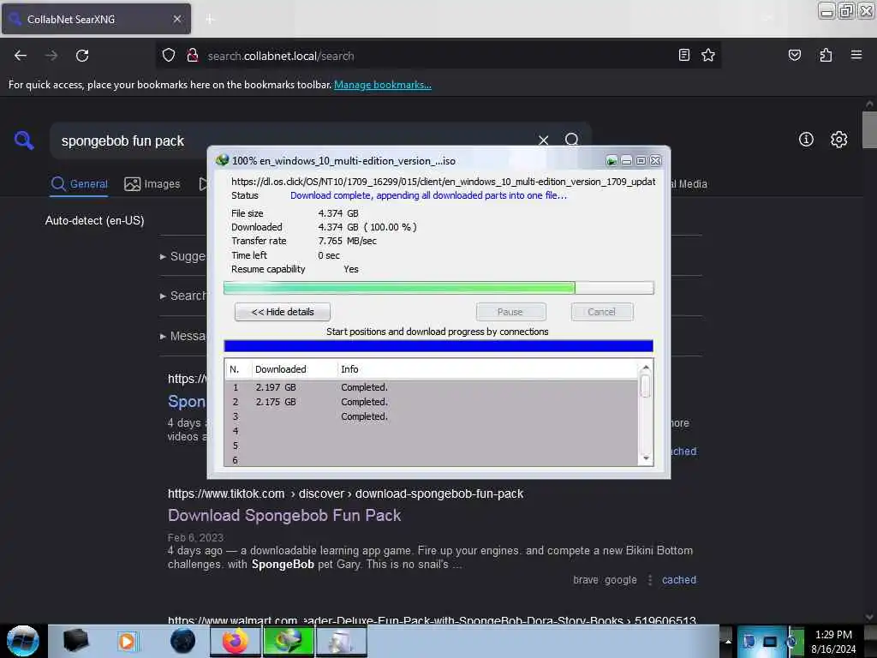
Task: Expand the Suggestions section
Action: tap(183, 256)
